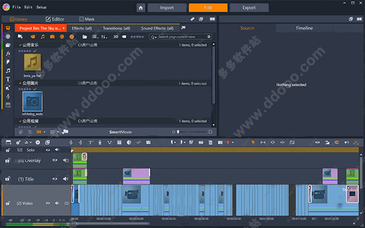365x228 pixels.
Task: Open the marker dropdown arrow in timeline toolbar
Action: (232, 142)
